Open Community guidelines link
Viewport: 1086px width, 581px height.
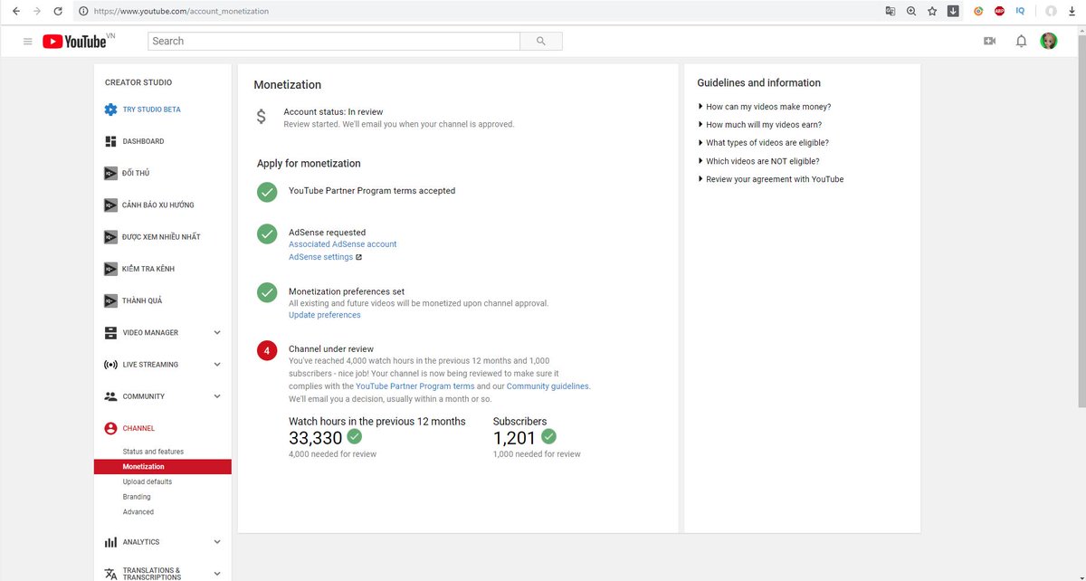548,386
